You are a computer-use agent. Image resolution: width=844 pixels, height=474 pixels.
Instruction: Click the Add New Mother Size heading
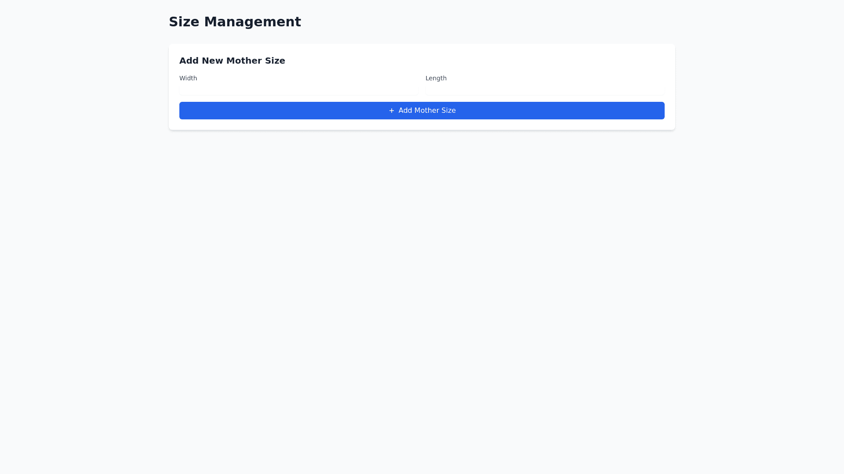232,61
